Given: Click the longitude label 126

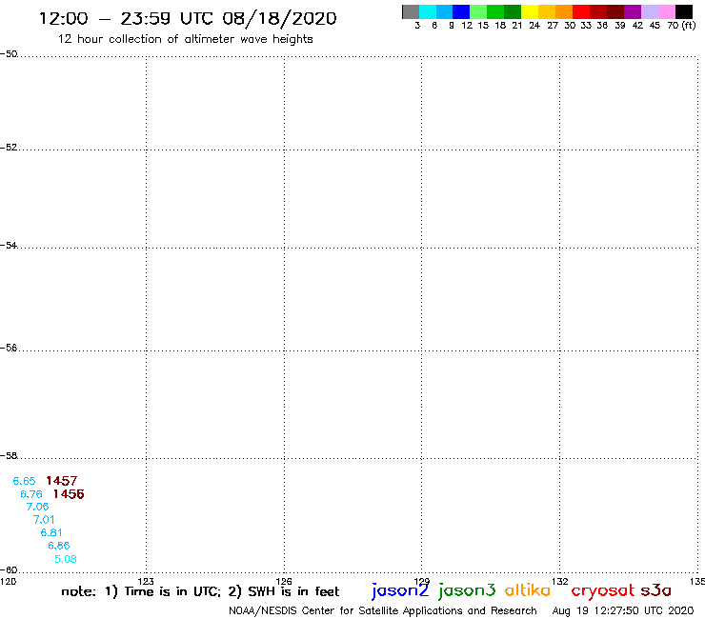Looking at the screenshot, I should coord(284,581).
